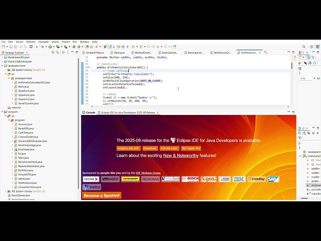Click the green Run button icon
Viewport: 321px width, 241px height.
click(x=50, y=47)
